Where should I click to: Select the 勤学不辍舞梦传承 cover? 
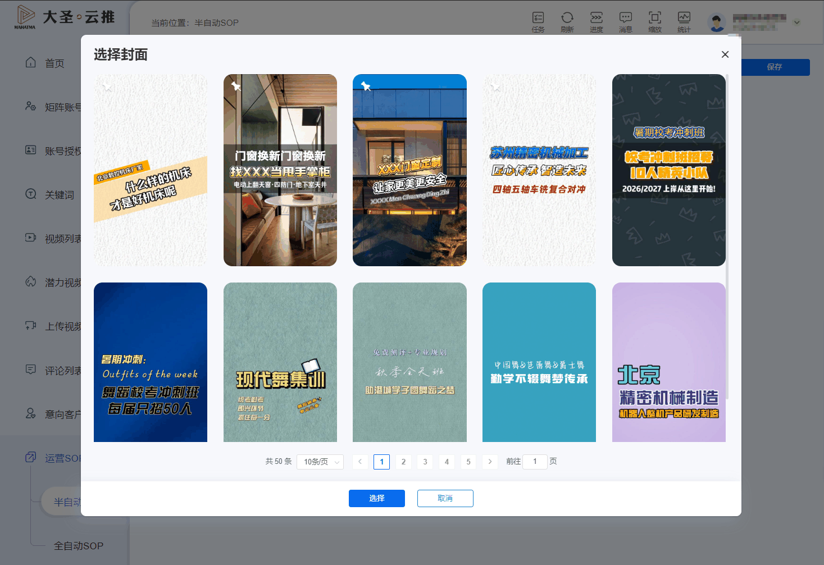[x=539, y=362]
